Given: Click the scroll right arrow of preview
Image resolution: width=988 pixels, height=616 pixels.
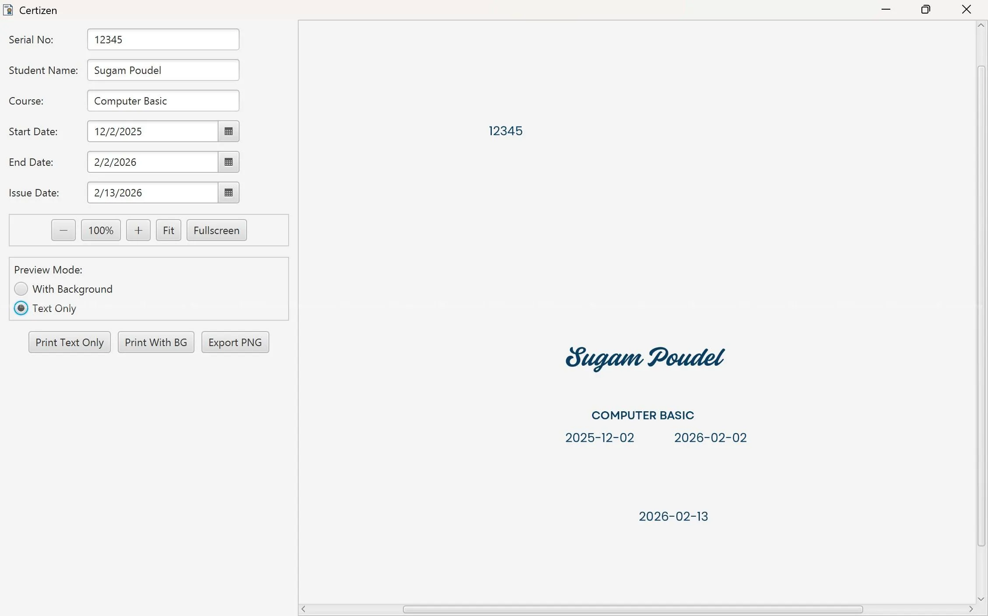Looking at the screenshot, I should click(971, 609).
